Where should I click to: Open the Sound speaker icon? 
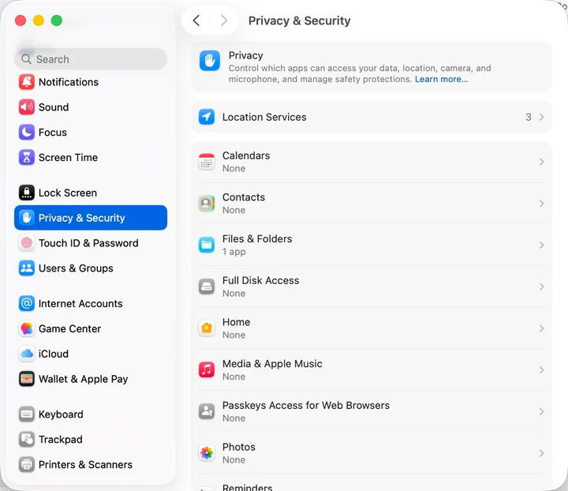pos(27,107)
